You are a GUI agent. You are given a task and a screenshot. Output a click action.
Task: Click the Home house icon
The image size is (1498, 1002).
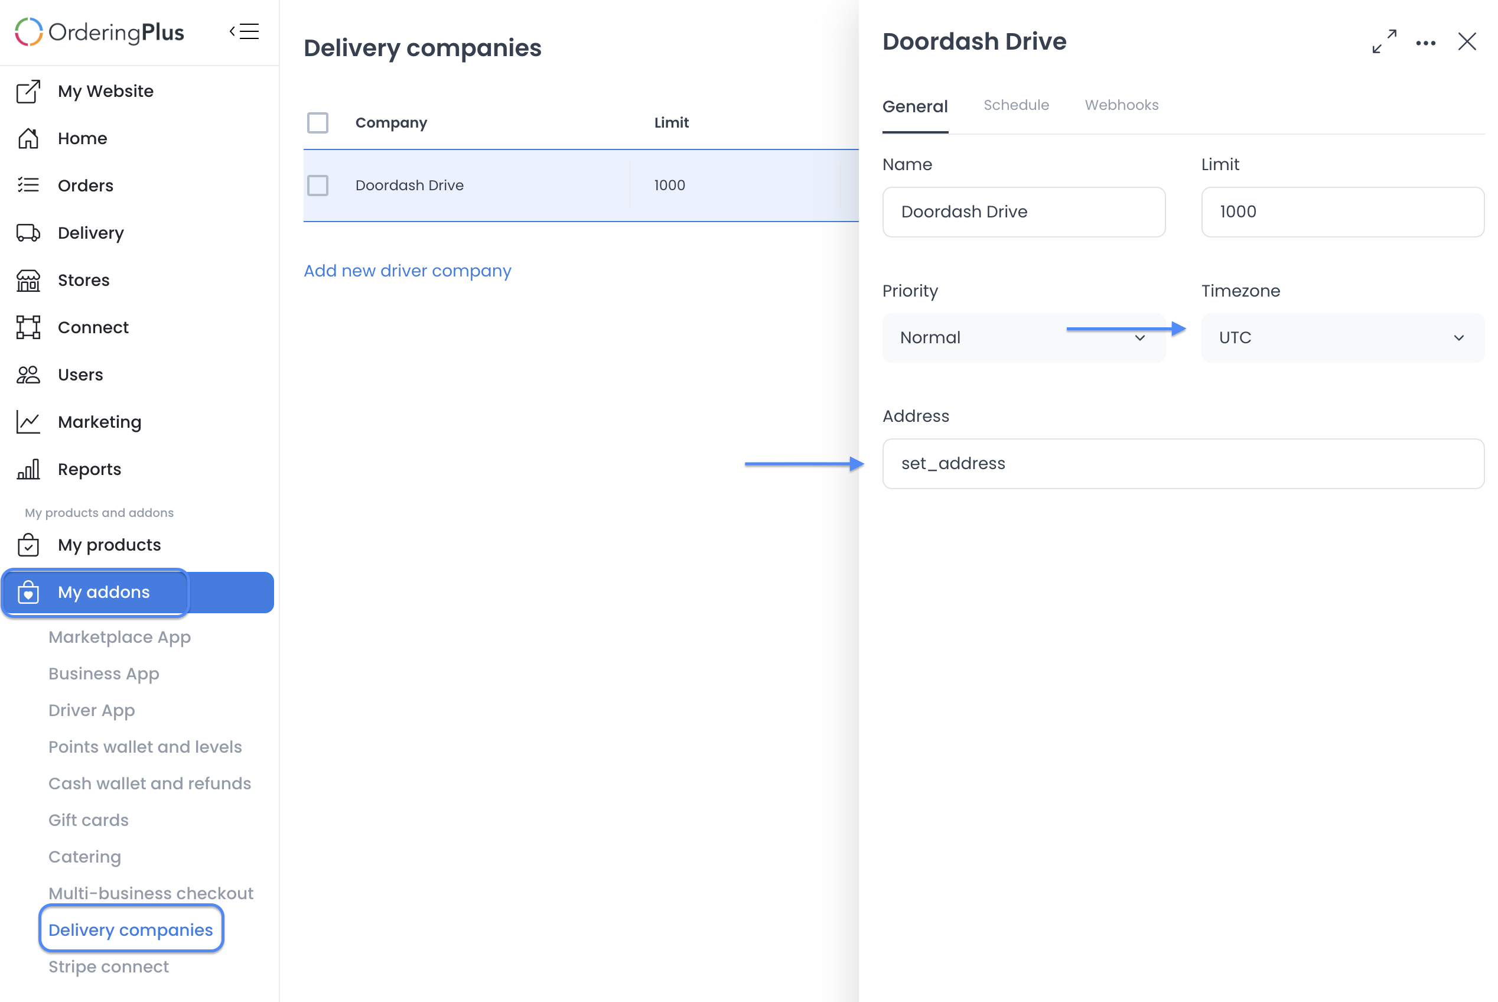[28, 139]
